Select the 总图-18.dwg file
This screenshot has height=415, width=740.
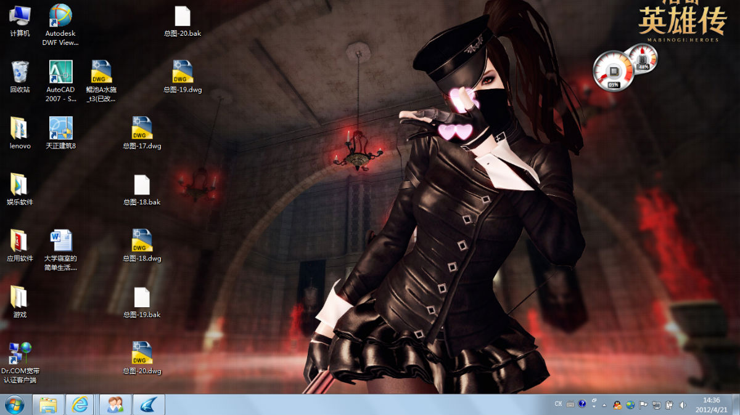tap(142, 245)
